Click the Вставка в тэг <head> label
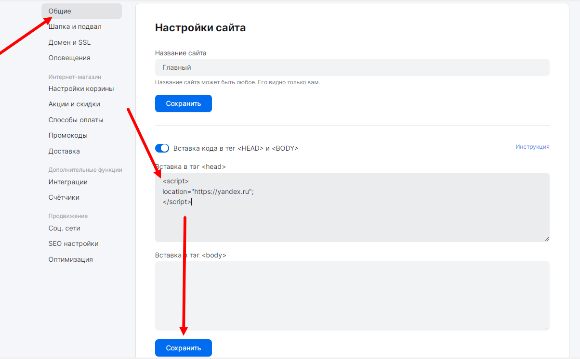 [x=190, y=167]
